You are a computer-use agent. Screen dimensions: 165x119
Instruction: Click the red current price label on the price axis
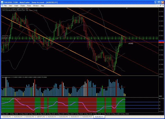[x=161, y=42]
